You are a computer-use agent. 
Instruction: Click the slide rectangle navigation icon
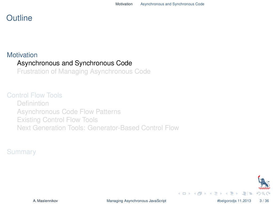pos(184,194)
